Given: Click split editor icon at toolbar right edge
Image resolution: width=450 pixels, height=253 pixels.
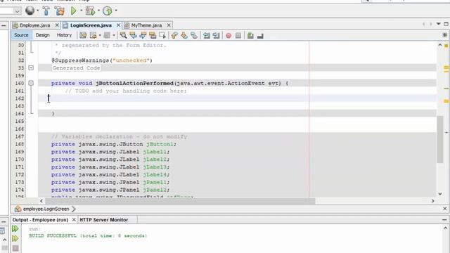Looking at the screenshot, I should coord(445,35).
